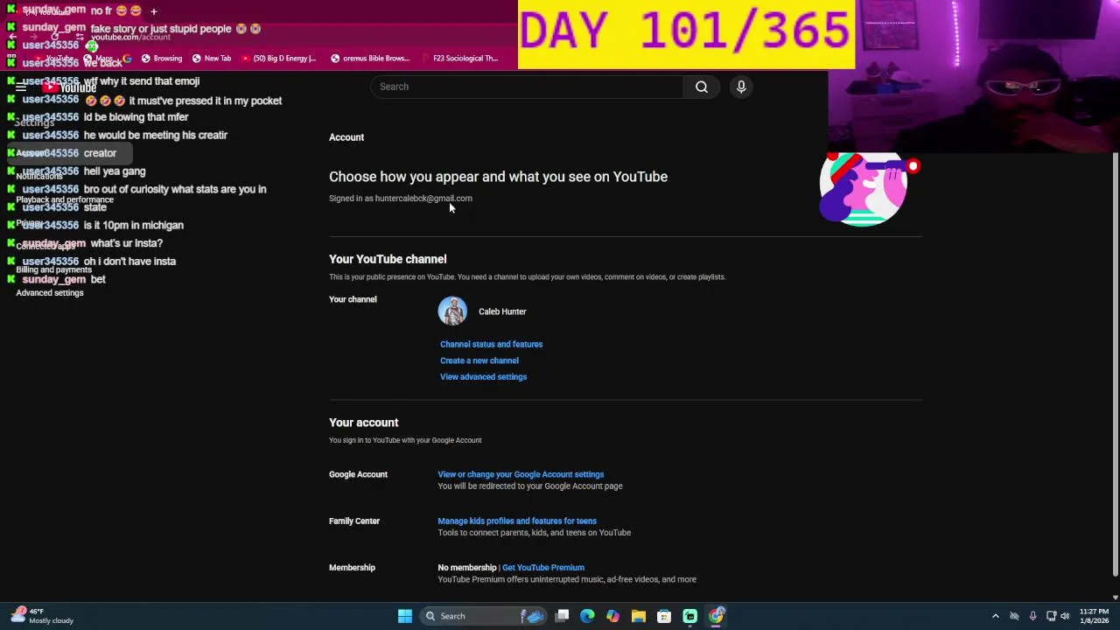
Task: Open the YouTube hamburger guide menu
Action: click(21, 87)
